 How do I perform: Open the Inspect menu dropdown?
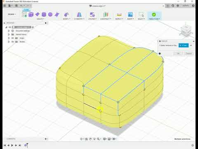[119, 19]
